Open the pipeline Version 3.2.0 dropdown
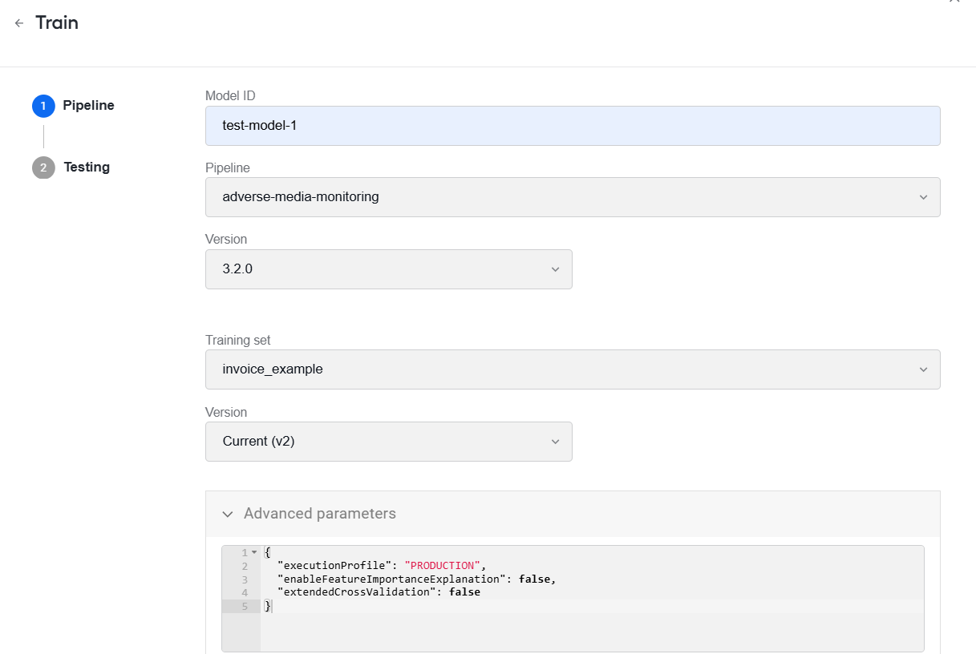The height and width of the screenshot is (654, 976). (389, 269)
